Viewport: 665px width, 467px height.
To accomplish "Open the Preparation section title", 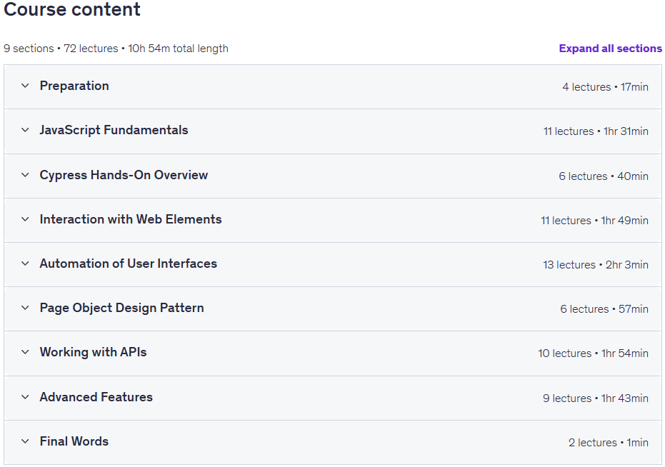I will coord(74,86).
